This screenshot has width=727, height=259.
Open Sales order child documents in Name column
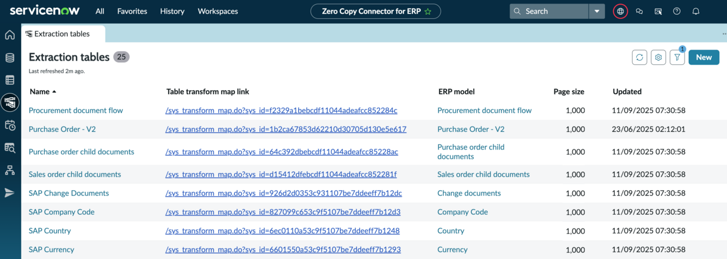click(x=75, y=174)
